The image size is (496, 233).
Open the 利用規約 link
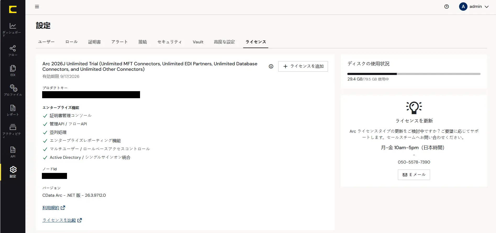pos(51,208)
